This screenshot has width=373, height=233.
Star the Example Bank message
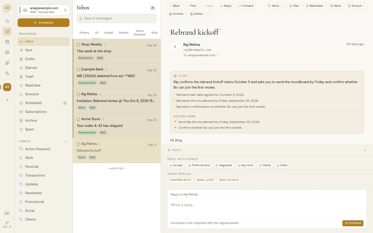click(x=106, y=69)
